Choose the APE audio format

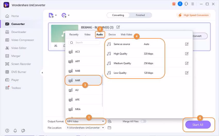click(x=84, y=100)
